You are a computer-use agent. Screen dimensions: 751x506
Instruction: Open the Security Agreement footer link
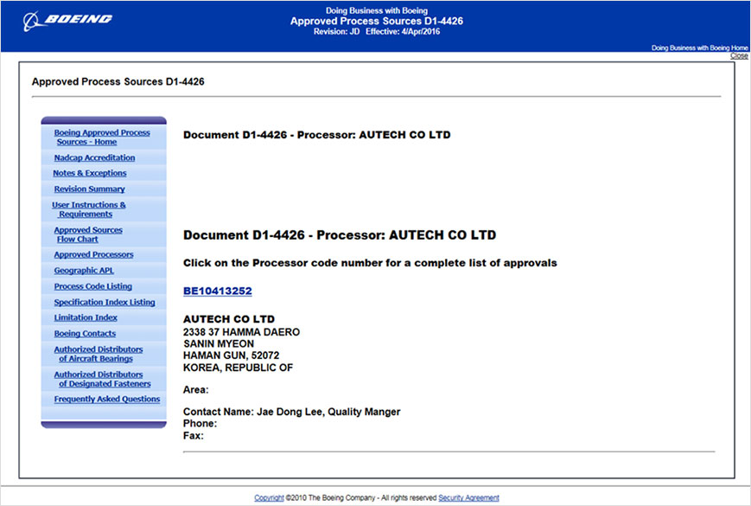tap(468, 498)
